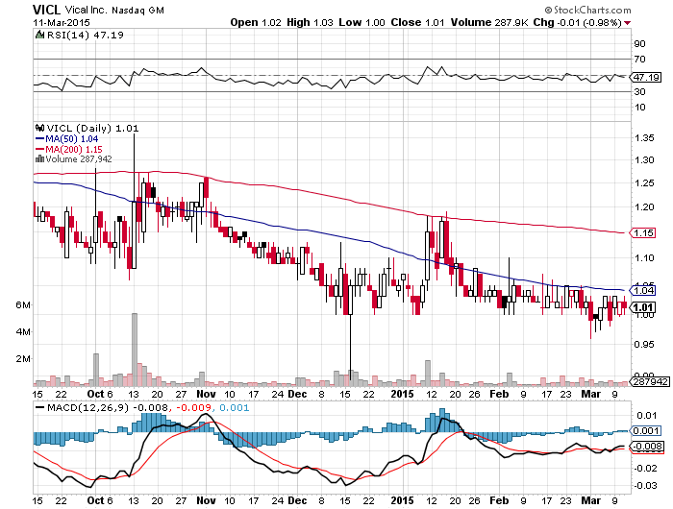Image resolution: width=673 pixels, height=509 pixels.
Task: Click the RSI indicator icon
Action: pyautogui.click(x=39, y=35)
